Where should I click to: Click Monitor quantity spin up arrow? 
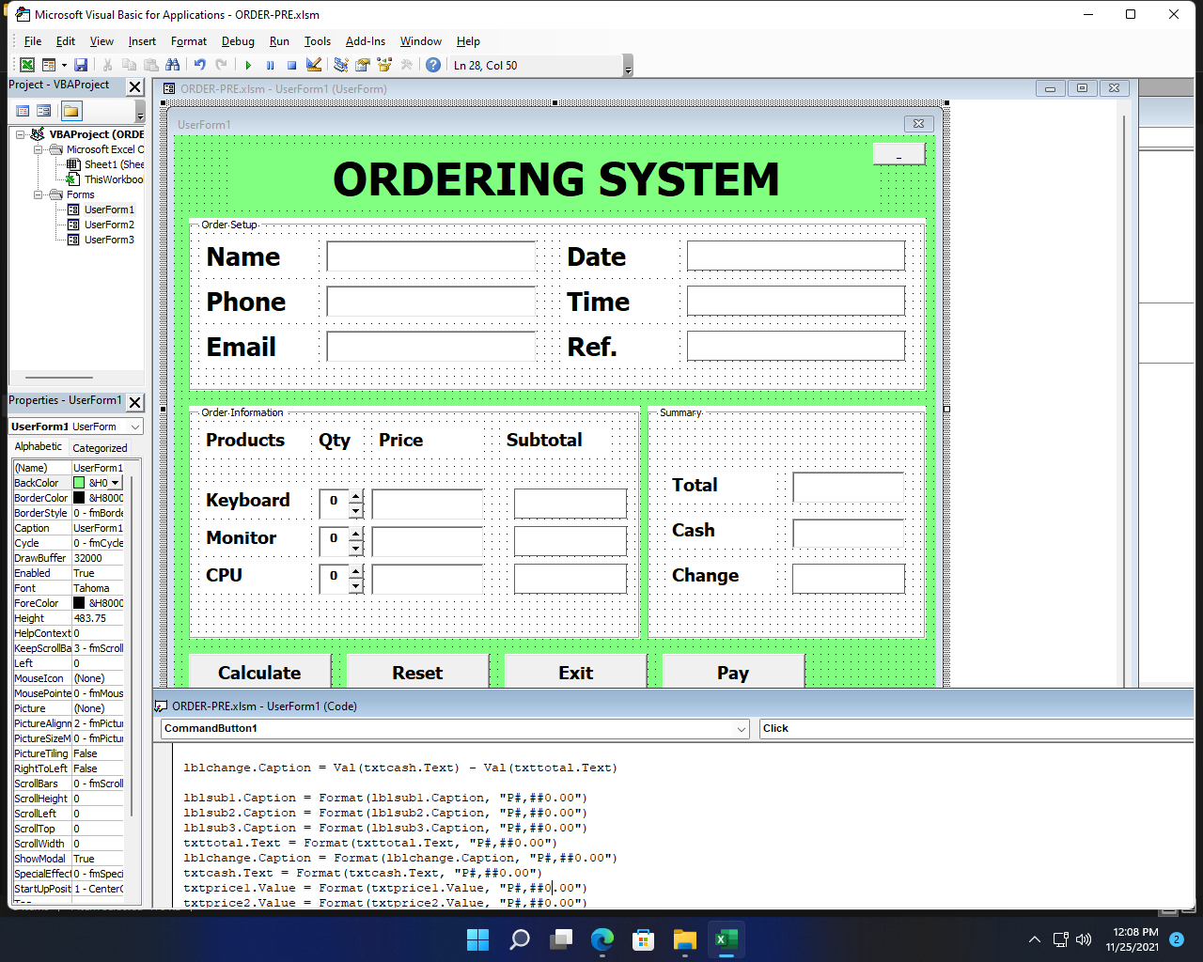click(x=355, y=533)
